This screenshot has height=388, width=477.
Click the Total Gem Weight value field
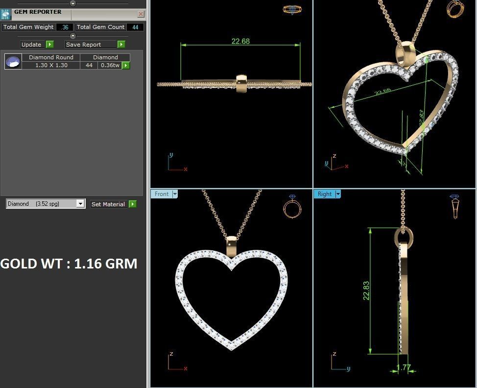tap(65, 27)
